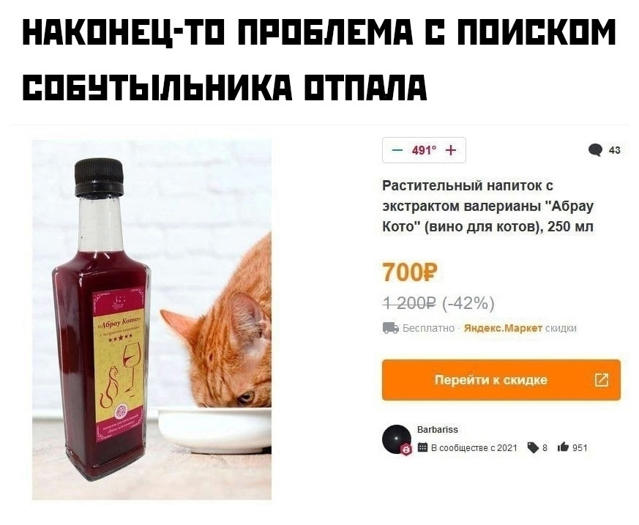The image size is (639, 525).
Task: Open the cat wine bottle product image
Action: coord(152,320)
